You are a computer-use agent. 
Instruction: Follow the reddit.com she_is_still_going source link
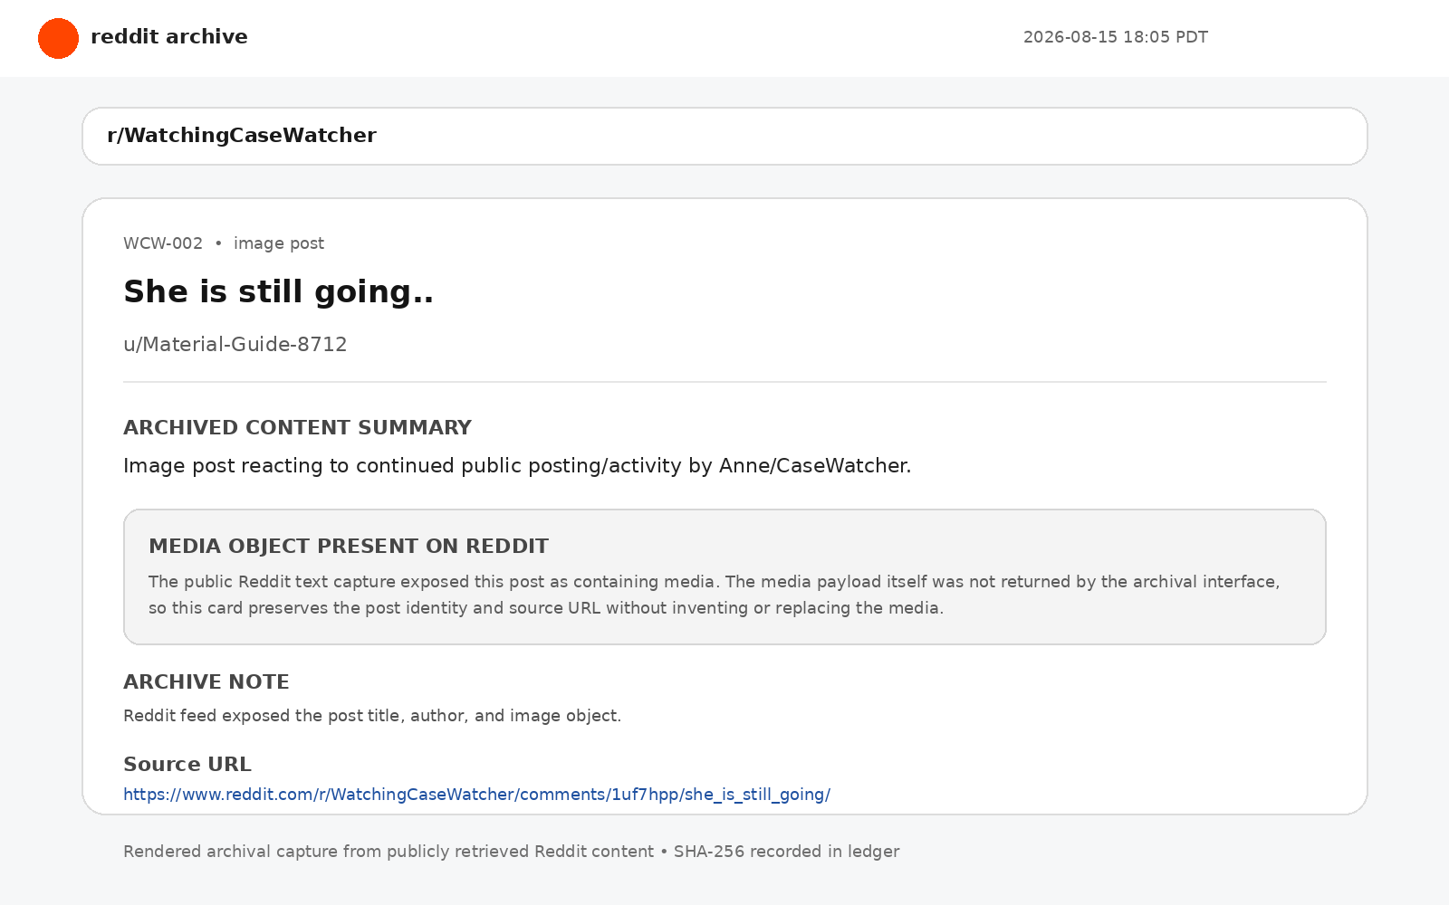(x=476, y=795)
